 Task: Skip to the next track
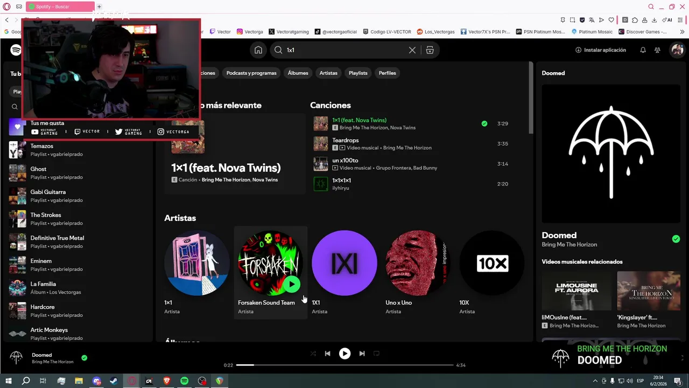(362, 354)
